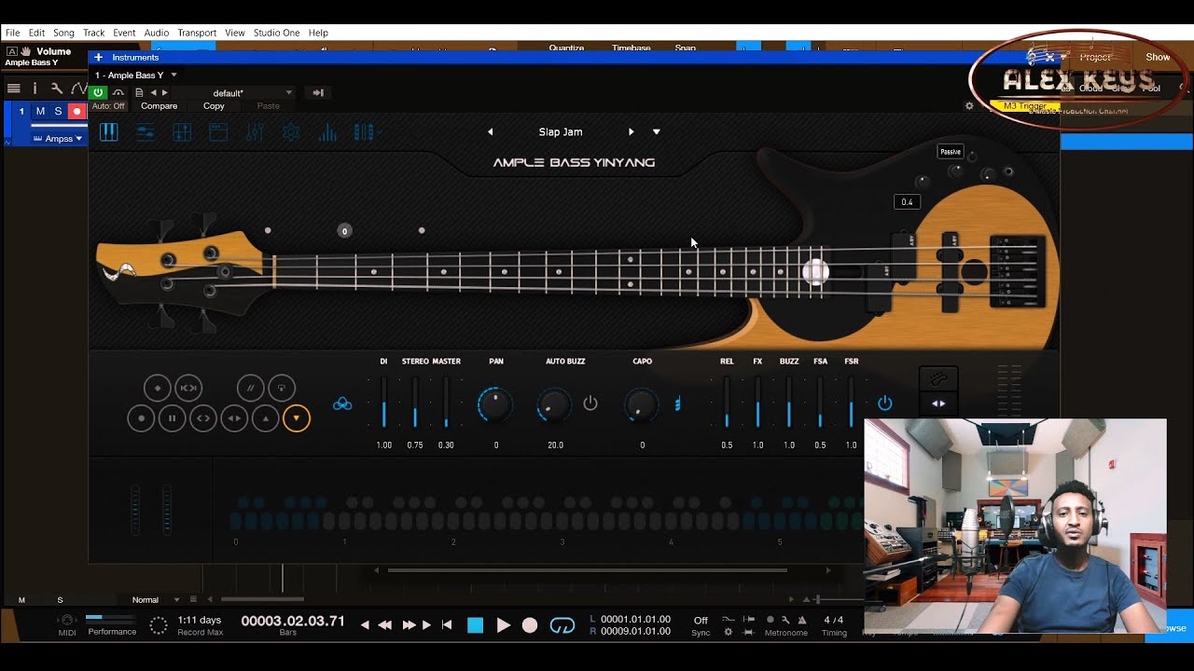
Task: Toggle the loop button in transport
Action: pos(562,625)
